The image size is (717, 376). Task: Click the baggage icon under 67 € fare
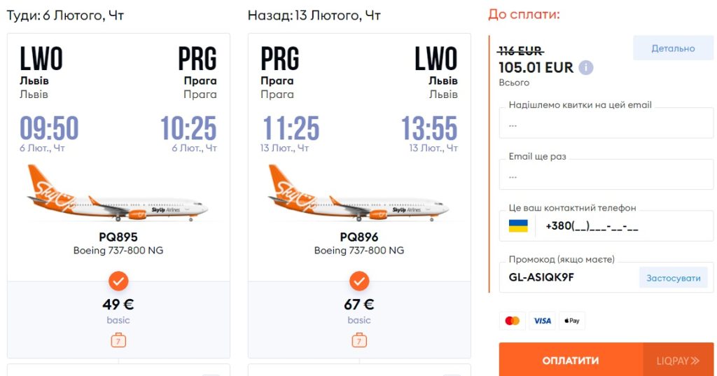[359, 341]
